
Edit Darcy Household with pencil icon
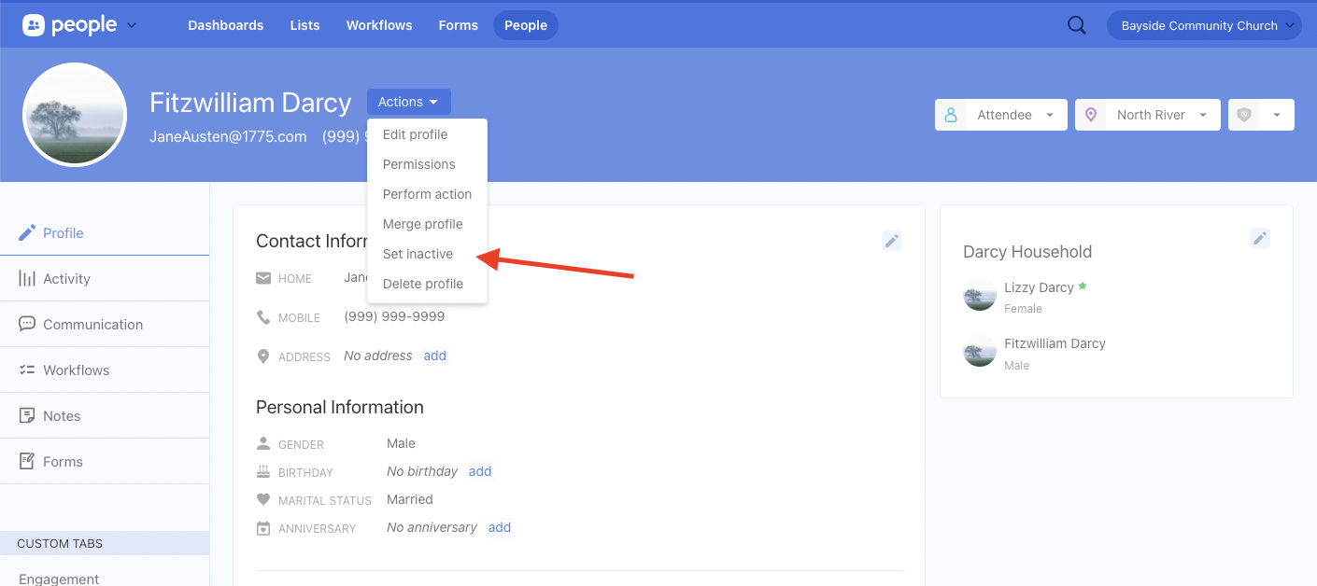tap(1260, 238)
